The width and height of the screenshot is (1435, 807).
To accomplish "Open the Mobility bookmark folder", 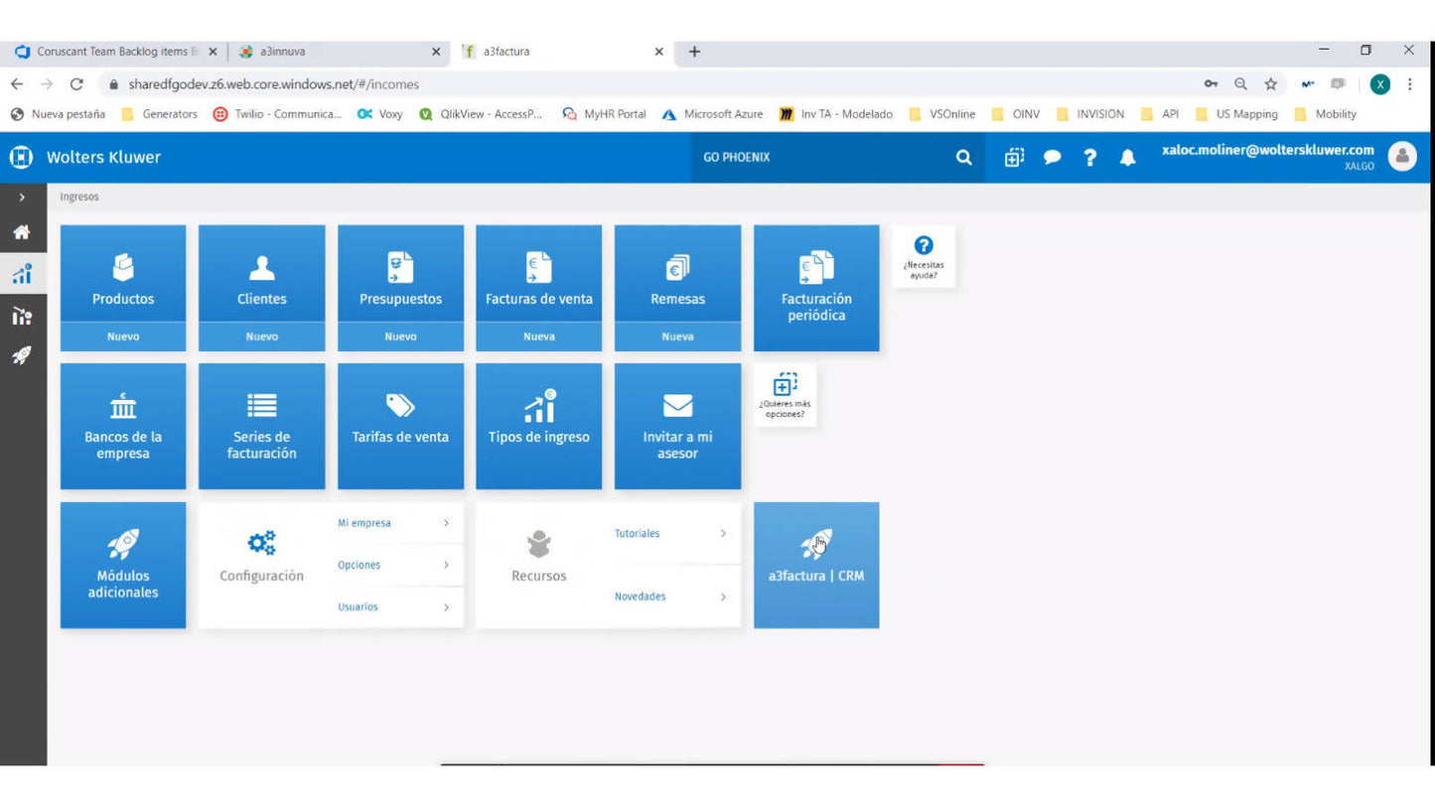I will (x=1326, y=114).
